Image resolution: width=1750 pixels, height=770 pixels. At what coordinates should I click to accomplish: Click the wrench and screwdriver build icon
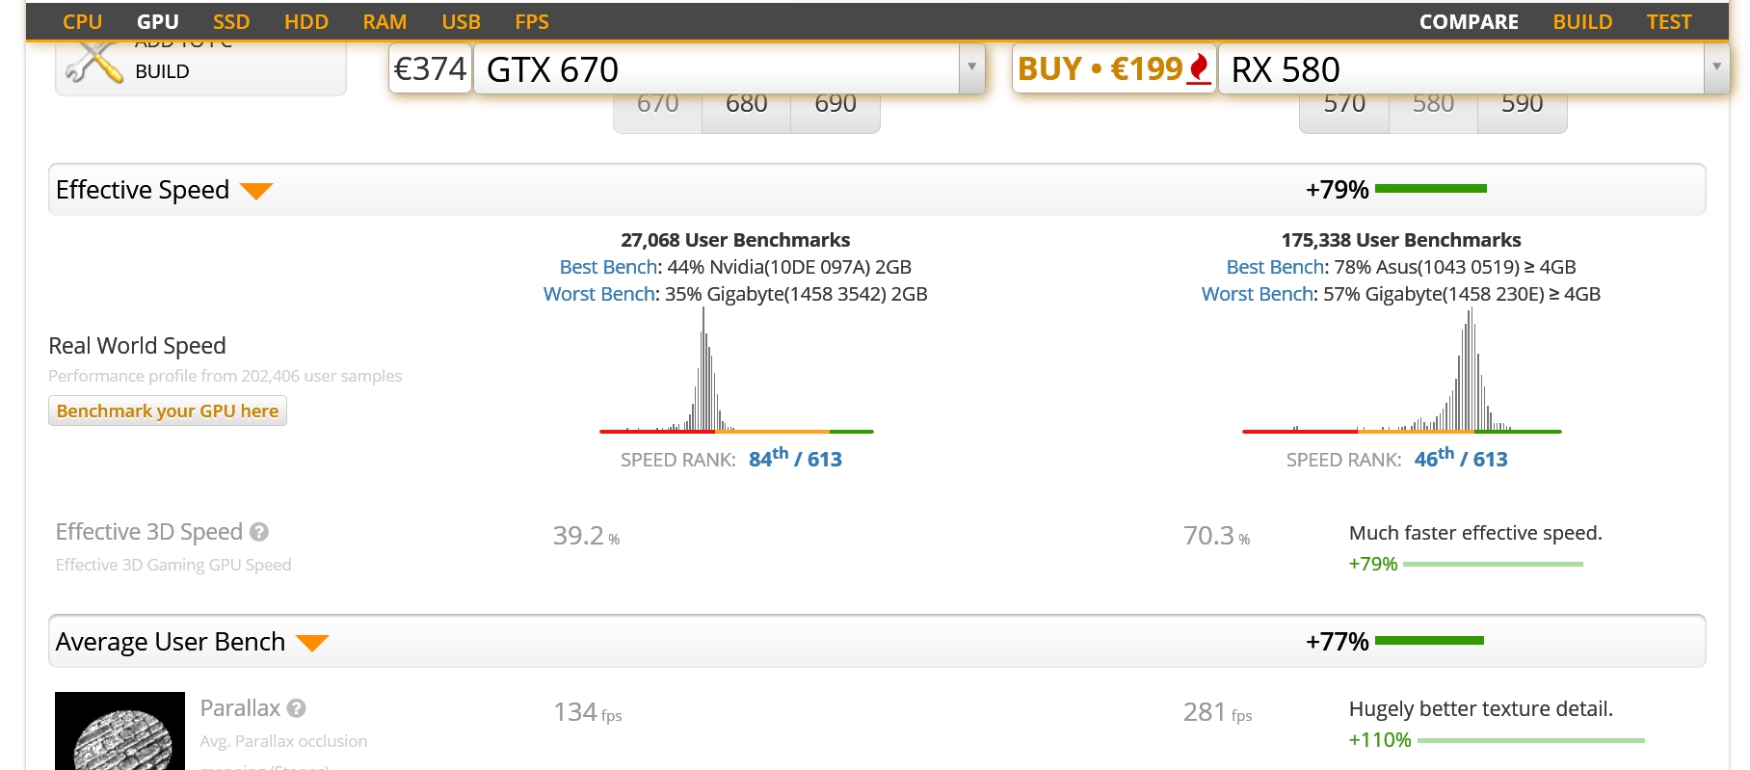click(93, 64)
